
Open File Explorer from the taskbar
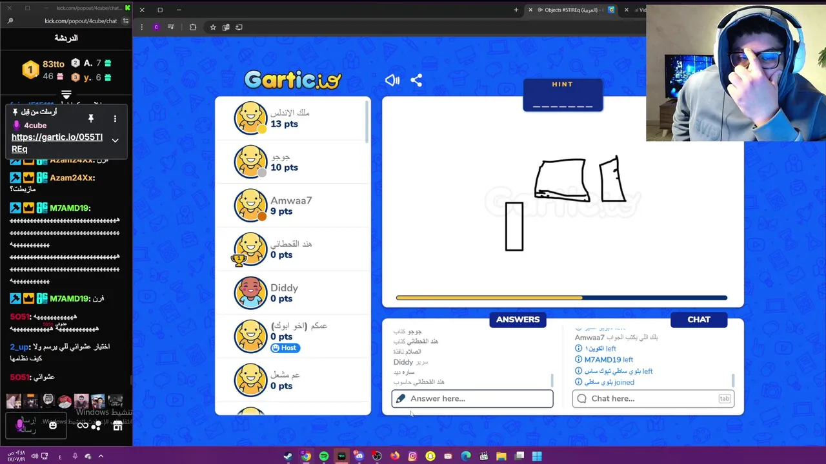[x=501, y=456]
